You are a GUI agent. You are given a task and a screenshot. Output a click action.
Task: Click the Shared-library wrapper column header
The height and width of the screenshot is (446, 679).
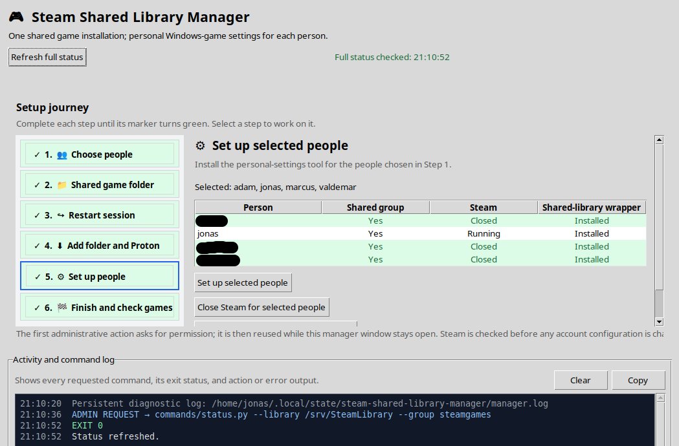pyautogui.click(x=592, y=207)
